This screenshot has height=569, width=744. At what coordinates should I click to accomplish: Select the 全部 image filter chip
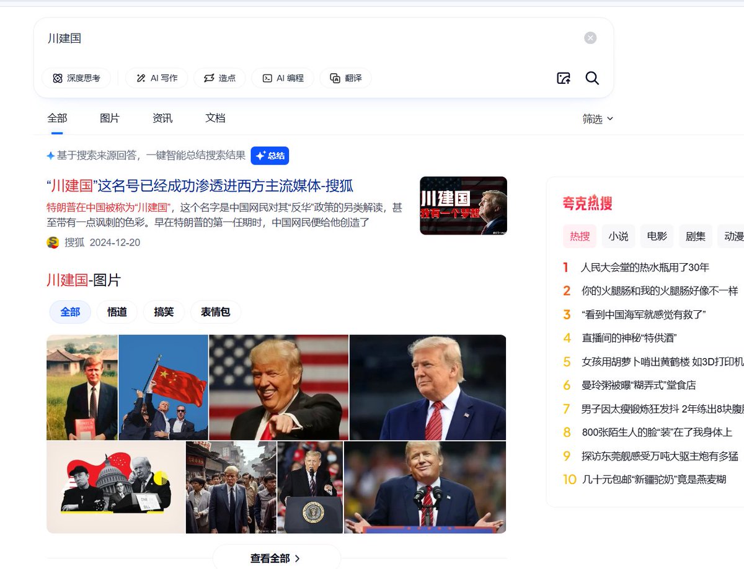[70, 312]
